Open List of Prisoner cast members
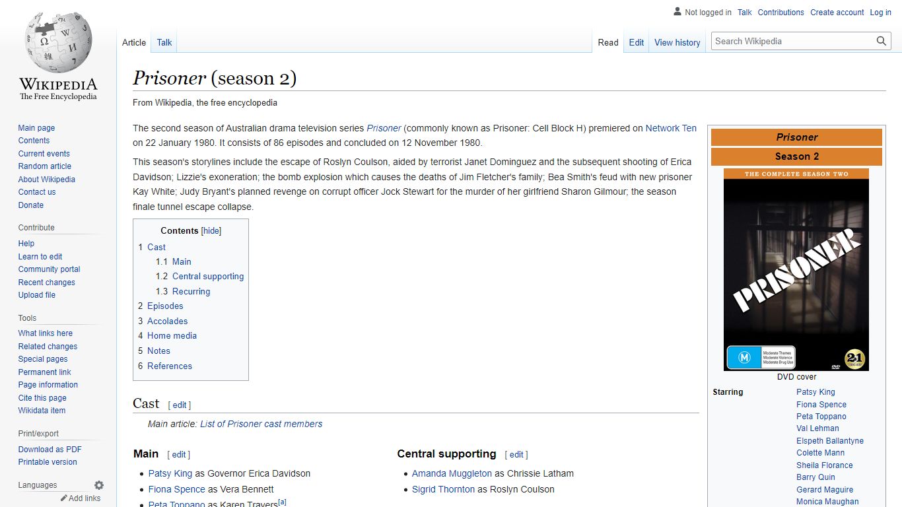The image size is (902, 507). click(x=261, y=424)
